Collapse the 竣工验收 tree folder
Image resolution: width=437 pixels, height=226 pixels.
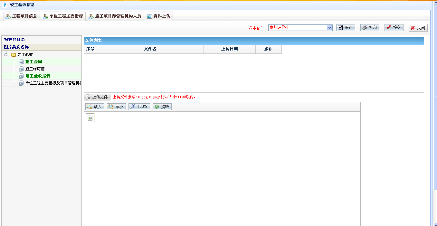pyautogui.click(x=6, y=55)
